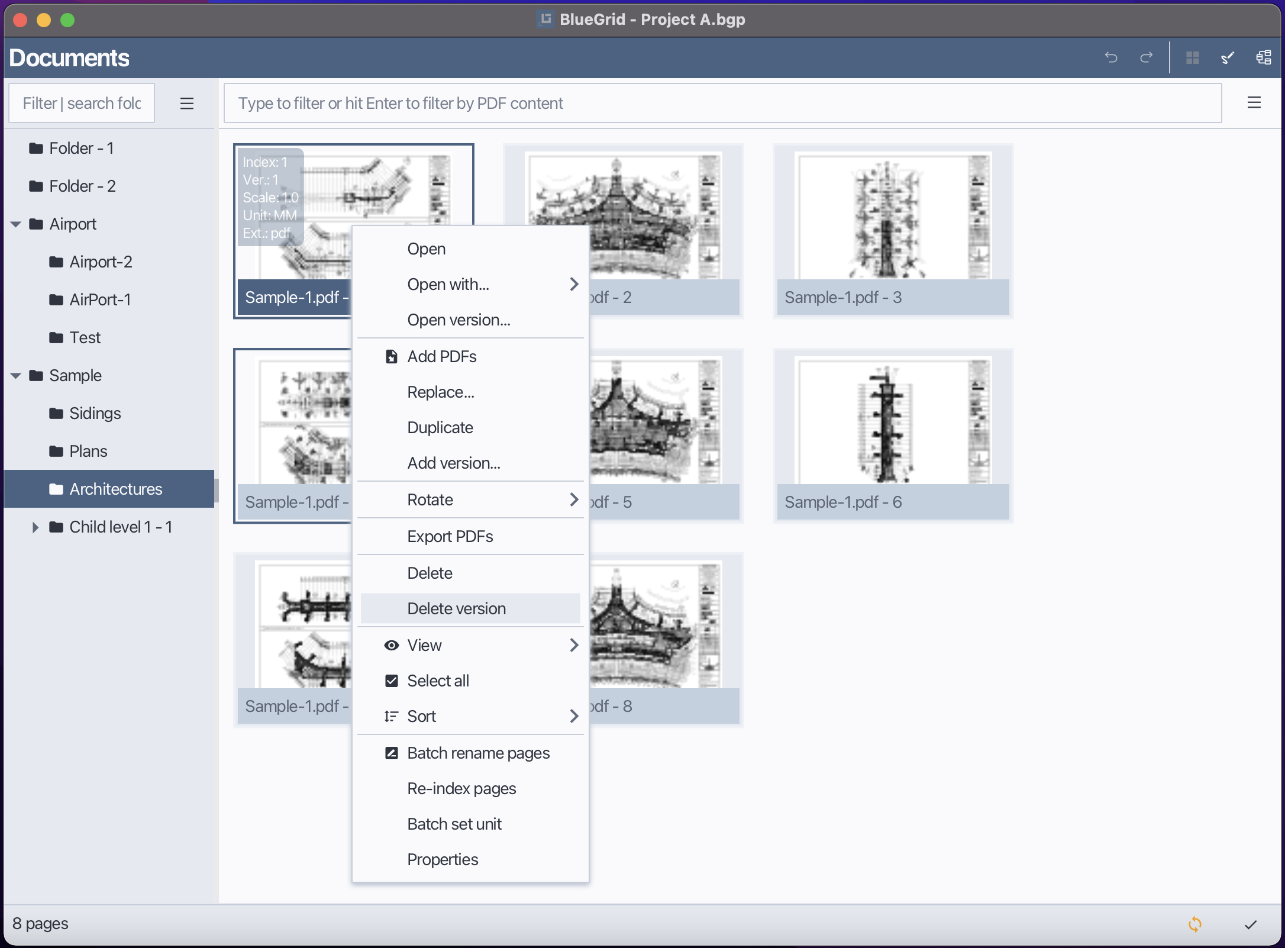Viewport: 1285px width, 948px height.
Task: Switch to grid view icon
Action: pos(1193,57)
